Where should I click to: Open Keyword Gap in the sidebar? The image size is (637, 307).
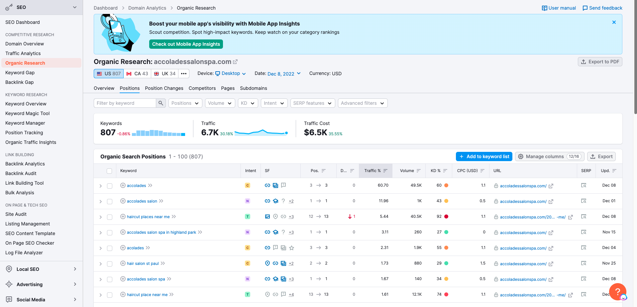20,73
